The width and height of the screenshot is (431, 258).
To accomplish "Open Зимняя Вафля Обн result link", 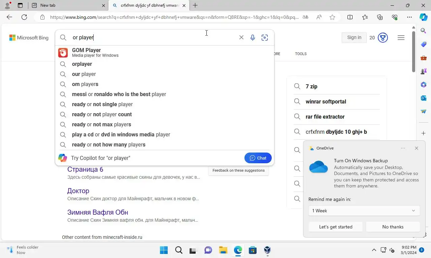I will (98, 212).
